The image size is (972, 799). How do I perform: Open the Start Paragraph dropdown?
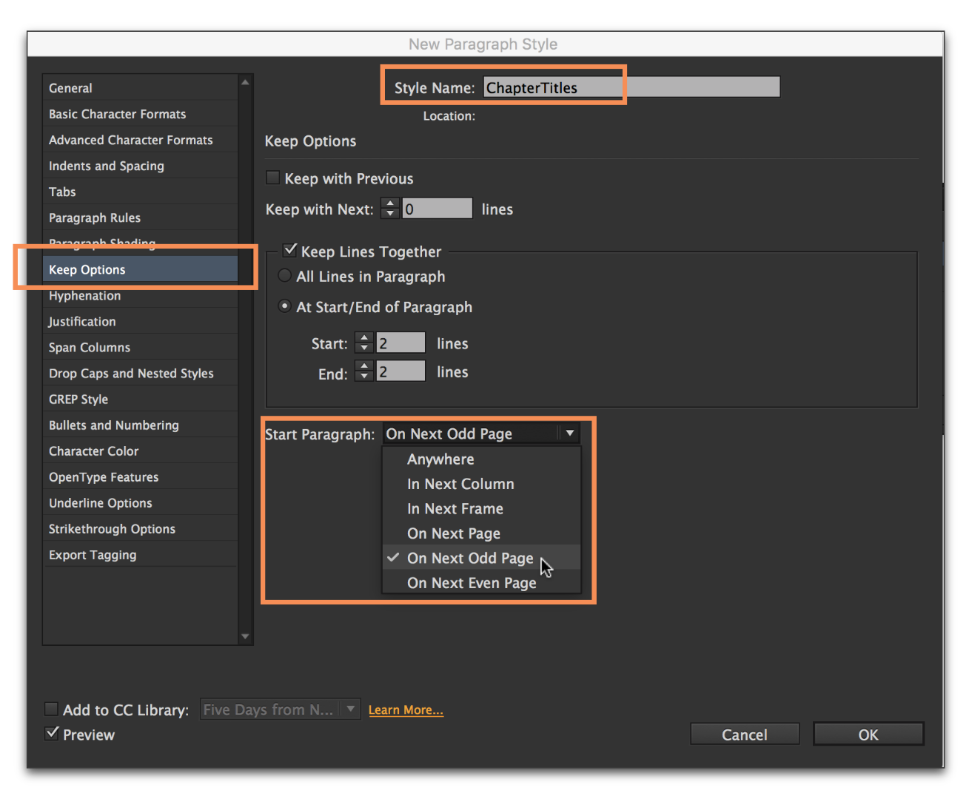pos(569,433)
